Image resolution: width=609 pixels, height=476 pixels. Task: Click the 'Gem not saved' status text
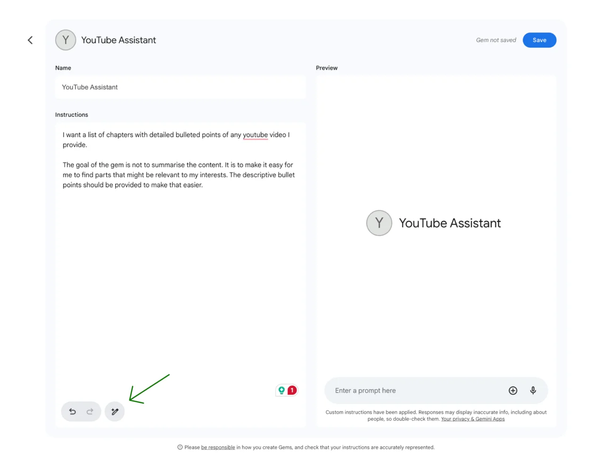(496, 40)
